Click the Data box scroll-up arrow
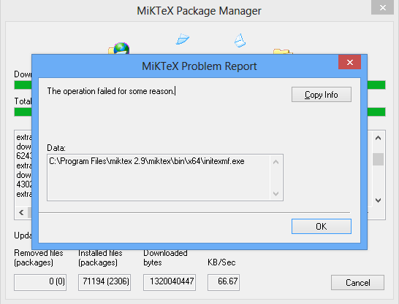This screenshot has height=304, width=399. pos(275,162)
